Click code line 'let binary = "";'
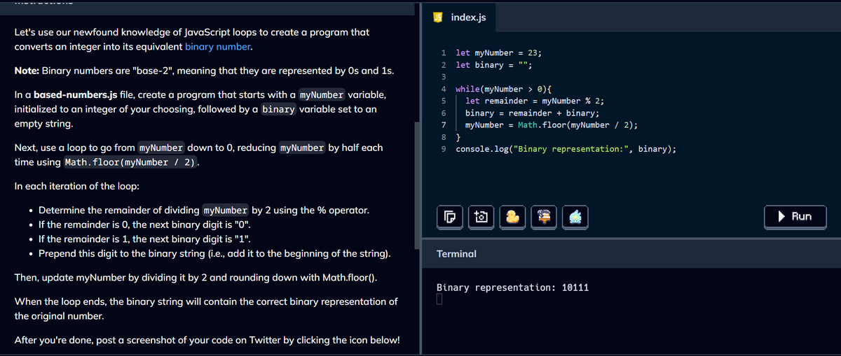 495,65
